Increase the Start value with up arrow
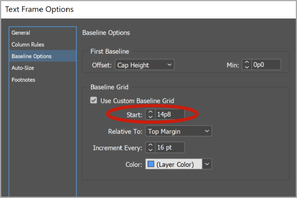This screenshot has width=297, height=198. (x=150, y=112)
